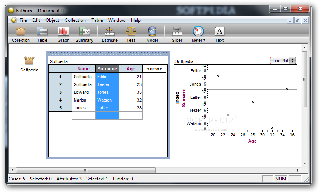Click the 'James' name cell

pyautogui.click(x=84, y=108)
